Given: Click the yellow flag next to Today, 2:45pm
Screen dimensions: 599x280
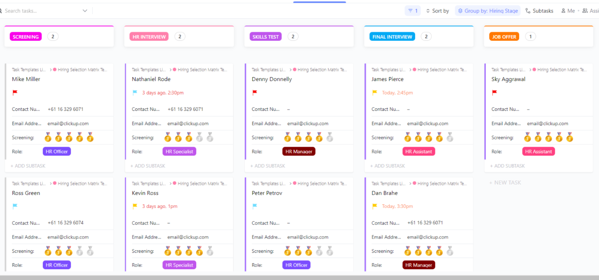Looking at the screenshot, I should click(375, 93).
